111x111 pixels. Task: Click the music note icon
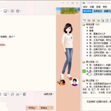12,94
